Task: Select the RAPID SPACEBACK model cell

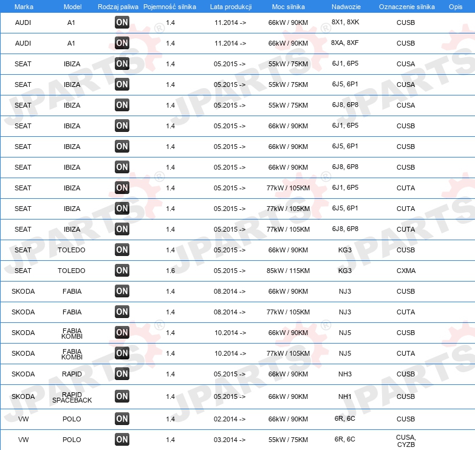Action: tap(72, 397)
